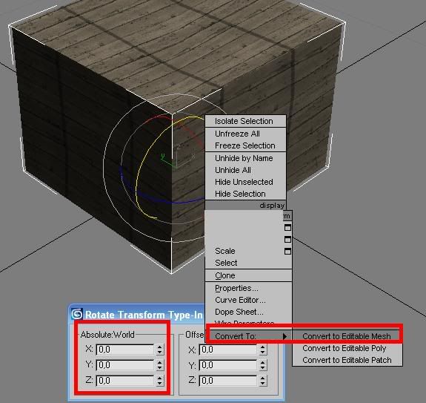Choose Convert to Editable Mesh
426x403 pixels.
tap(347, 336)
